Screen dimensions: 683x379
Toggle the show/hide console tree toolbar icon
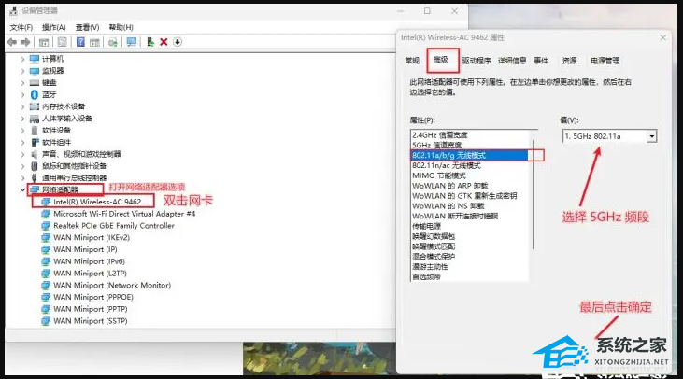pos(44,42)
